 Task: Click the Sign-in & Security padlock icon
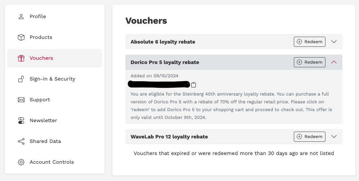(x=21, y=79)
